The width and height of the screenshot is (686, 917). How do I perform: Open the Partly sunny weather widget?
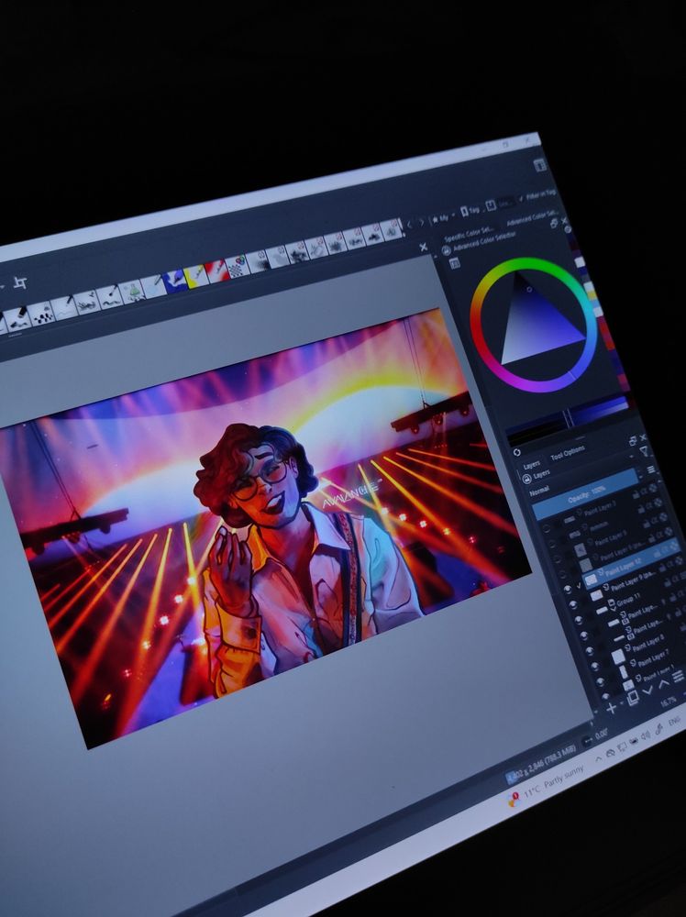pyautogui.click(x=547, y=782)
